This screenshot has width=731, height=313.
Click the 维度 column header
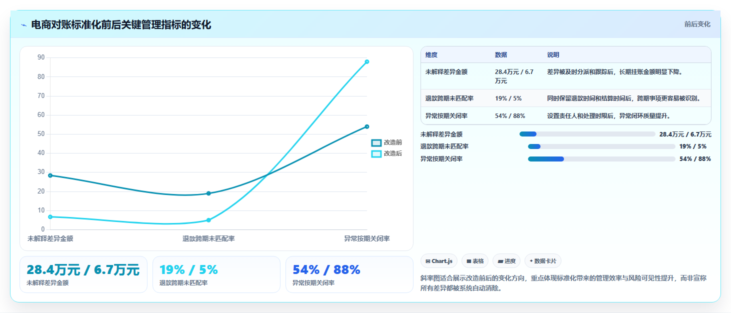click(431, 55)
